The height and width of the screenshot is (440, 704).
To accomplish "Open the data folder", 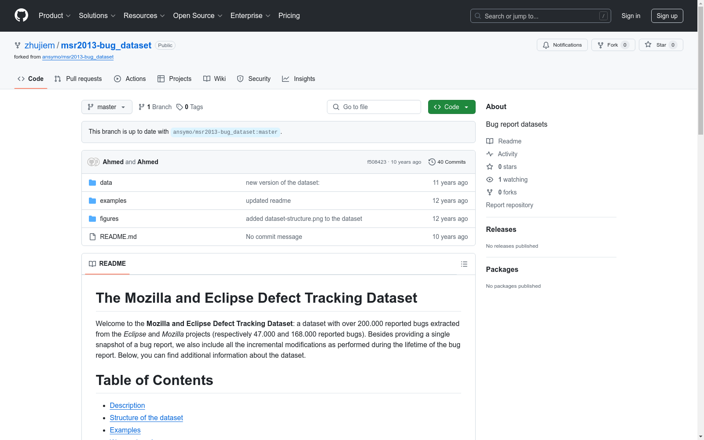I will [x=106, y=183].
